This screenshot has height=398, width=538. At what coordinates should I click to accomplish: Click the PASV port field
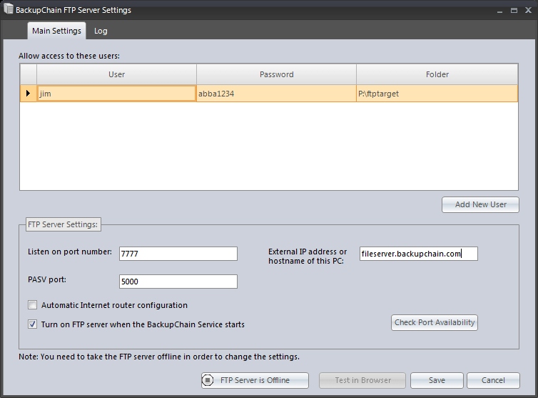[178, 282]
